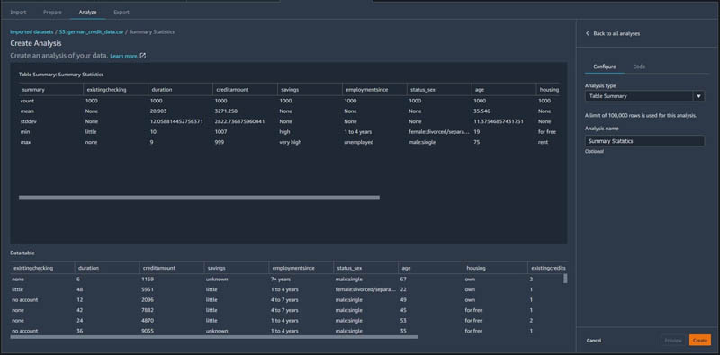The width and height of the screenshot is (720, 355).
Task: Click the summary column header
Action: coord(33,90)
